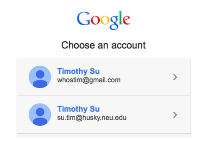Select the Timothy Su name above whostim@gmail.com
Viewport: 207px width, 147px height.
[x=78, y=71]
